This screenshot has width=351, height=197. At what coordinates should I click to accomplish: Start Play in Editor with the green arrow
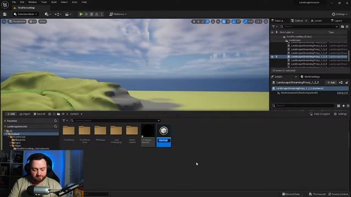[81, 14]
